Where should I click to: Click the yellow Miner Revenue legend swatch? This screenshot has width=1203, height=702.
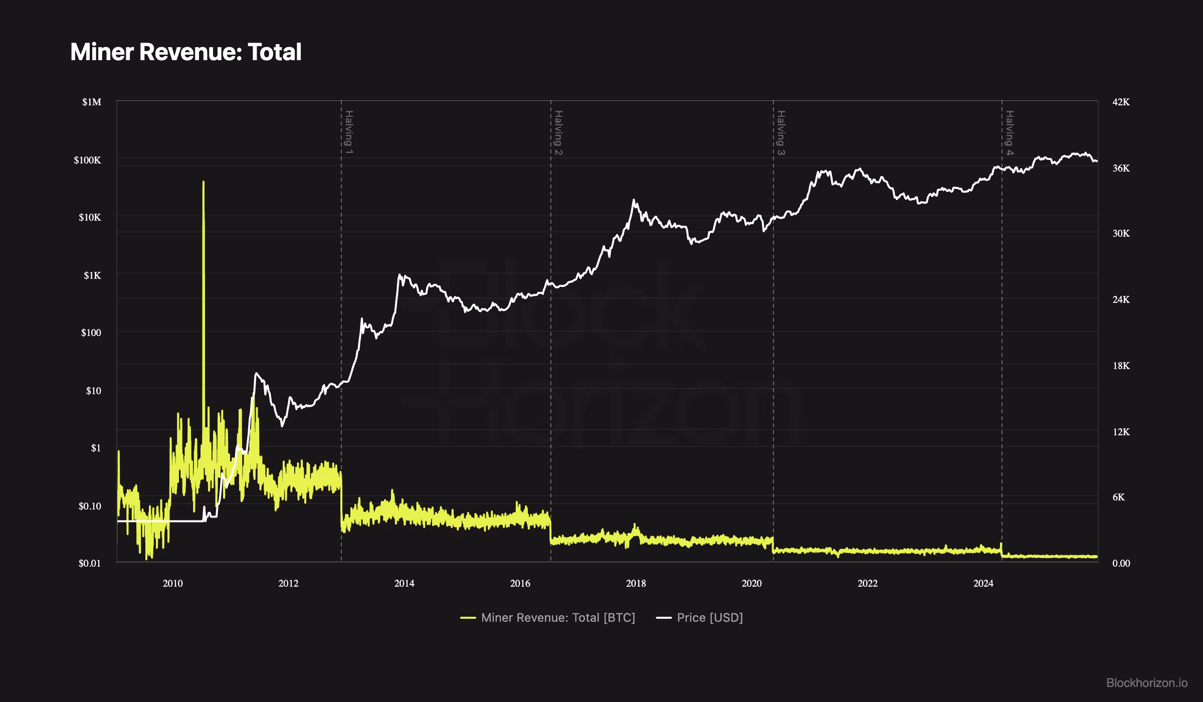coord(468,618)
